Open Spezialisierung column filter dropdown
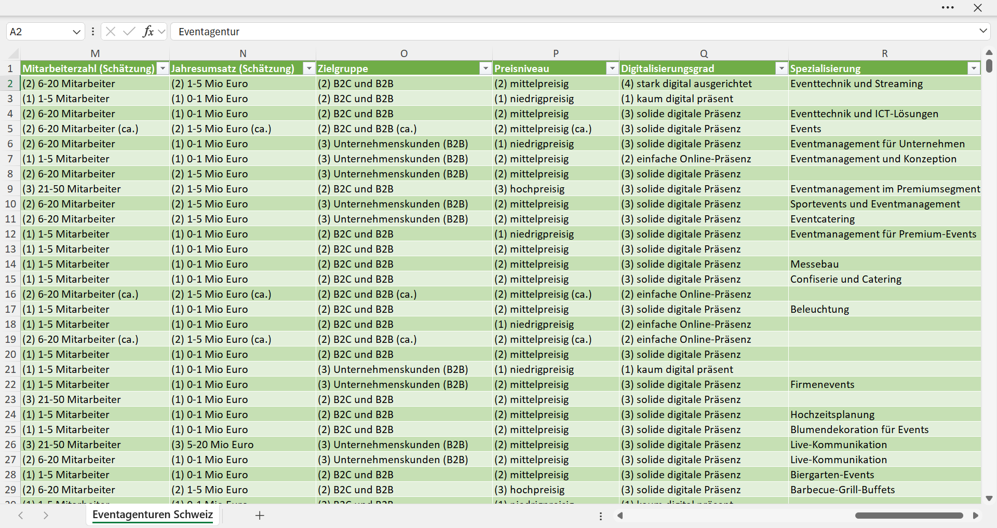This screenshot has width=997, height=528. point(974,68)
